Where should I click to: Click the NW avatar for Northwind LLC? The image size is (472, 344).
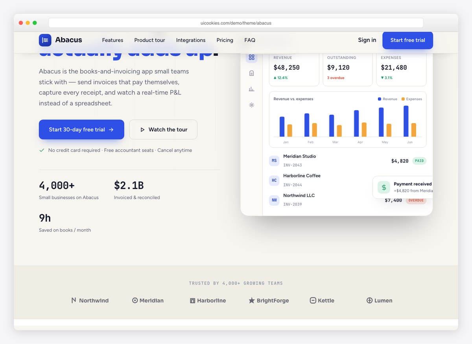click(x=274, y=200)
